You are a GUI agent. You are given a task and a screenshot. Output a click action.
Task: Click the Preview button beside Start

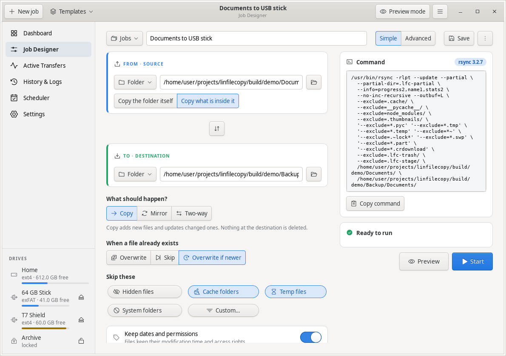coord(424,261)
